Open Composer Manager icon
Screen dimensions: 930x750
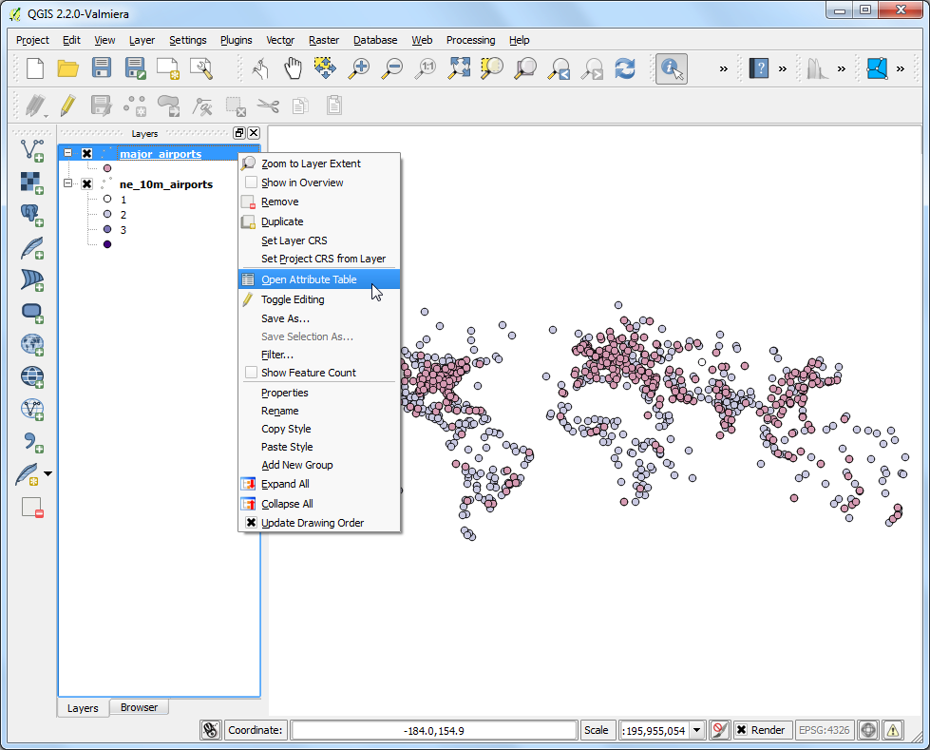(201, 68)
